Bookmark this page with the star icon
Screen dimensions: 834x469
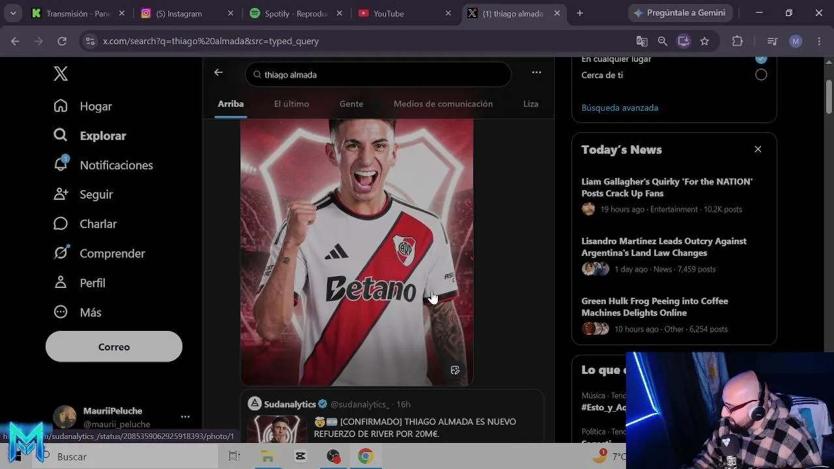[704, 41]
